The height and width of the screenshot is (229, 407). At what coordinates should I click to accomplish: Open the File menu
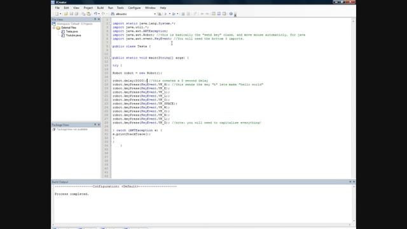pyautogui.click(x=57, y=8)
